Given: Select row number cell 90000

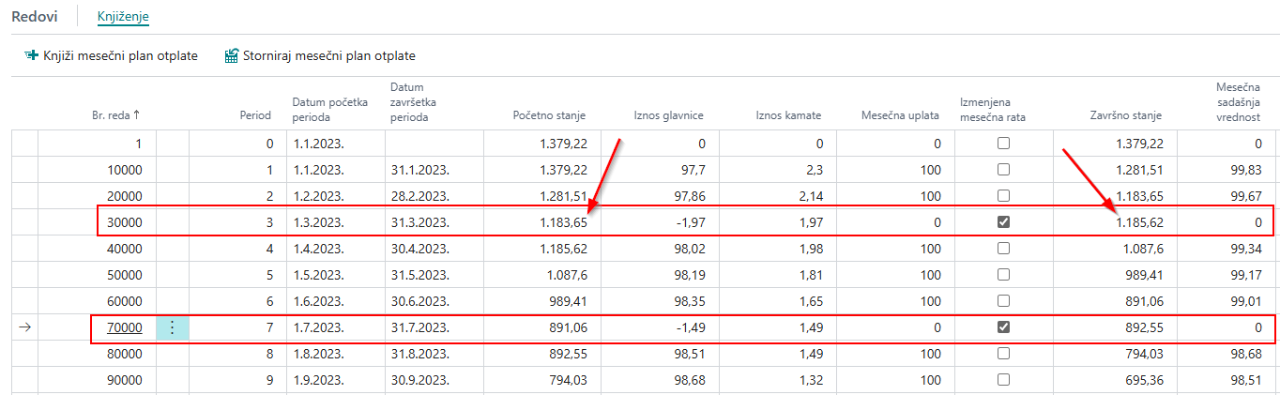Looking at the screenshot, I should (x=125, y=380).
